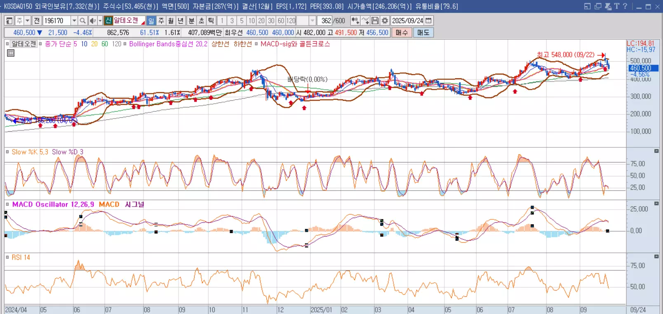Toggle the Bollinger Bands legend box
This screenshot has height=314, width=663.
125,44
